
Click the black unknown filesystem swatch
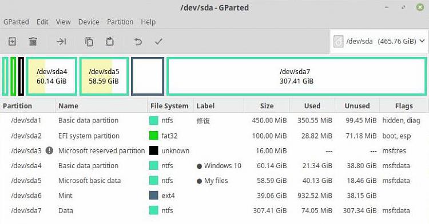pyautogui.click(x=154, y=150)
